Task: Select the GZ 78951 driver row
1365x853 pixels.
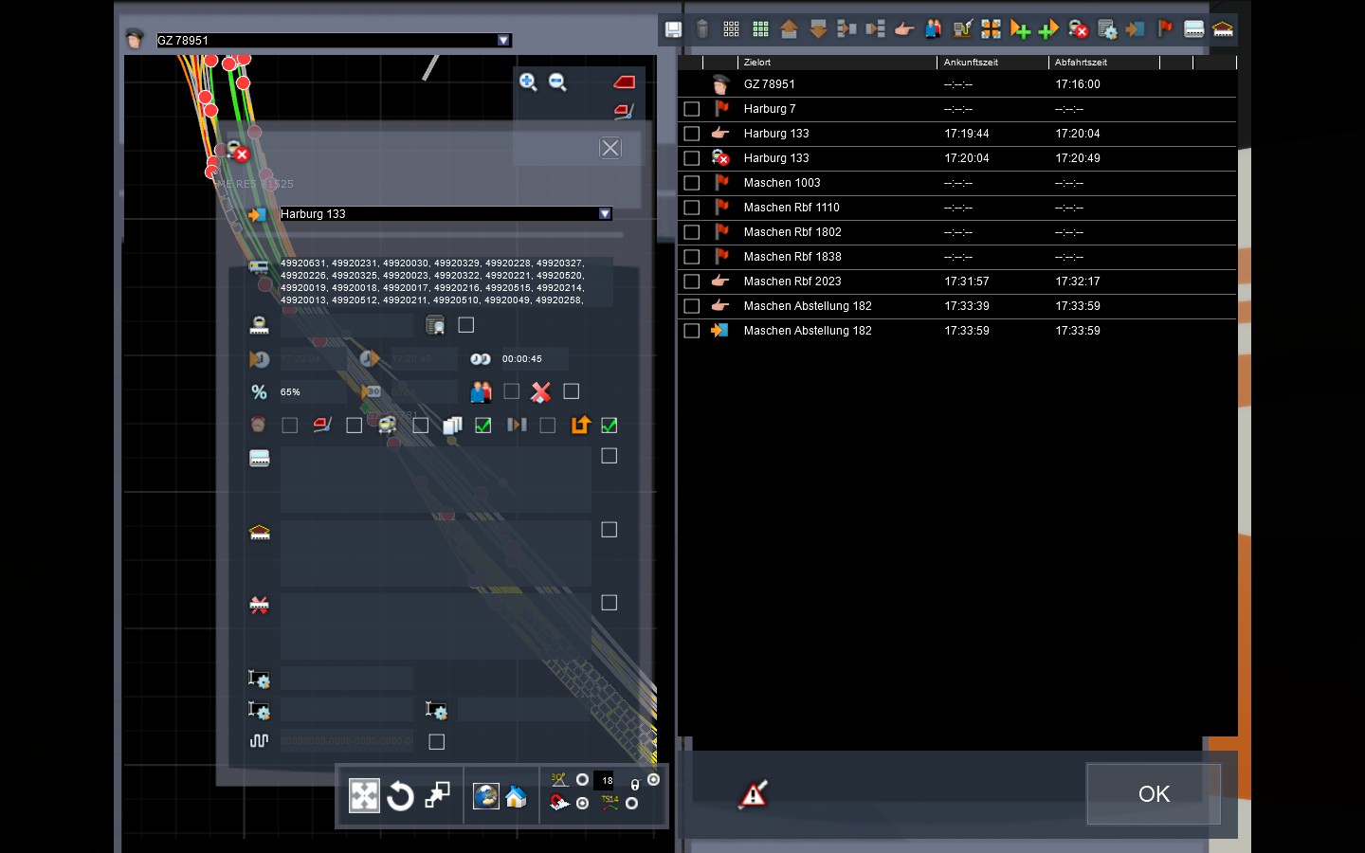Action: tap(957, 84)
